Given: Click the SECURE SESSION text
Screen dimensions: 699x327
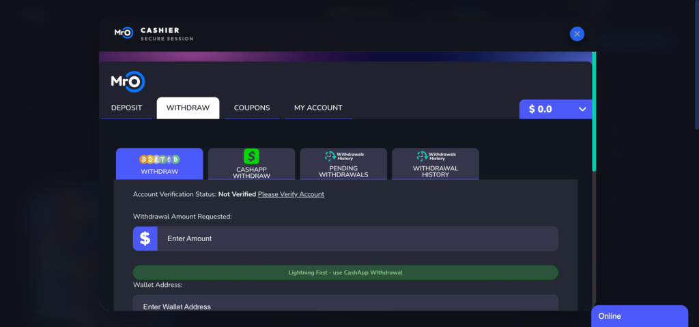Looking at the screenshot, I should click(x=167, y=39).
